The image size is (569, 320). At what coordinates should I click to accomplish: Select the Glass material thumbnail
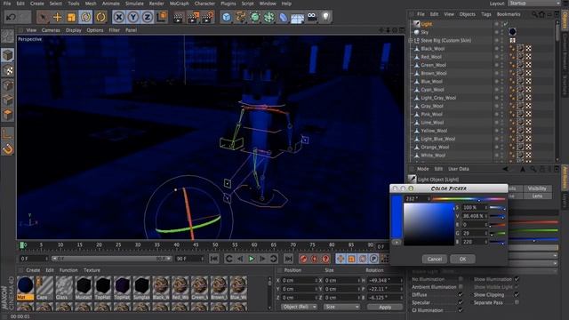coord(64,288)
